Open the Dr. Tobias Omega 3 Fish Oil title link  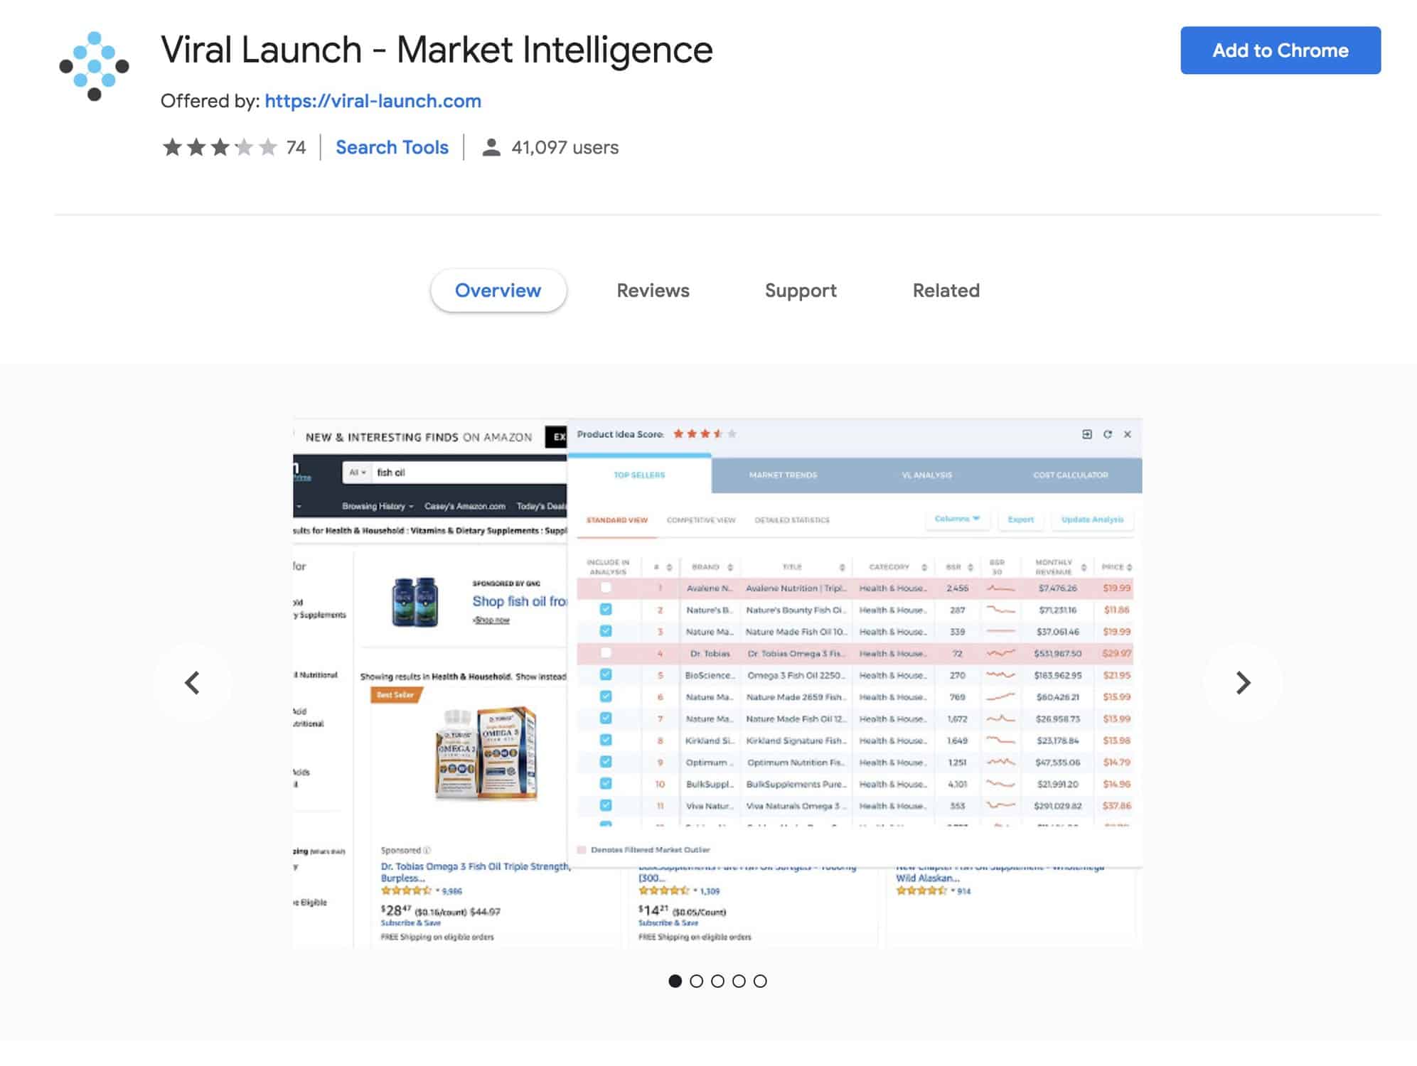475,872
